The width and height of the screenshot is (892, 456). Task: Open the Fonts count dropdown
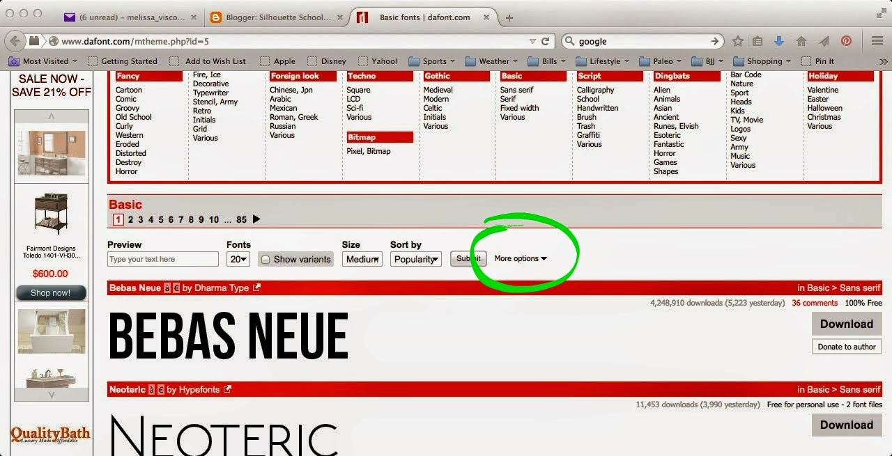238,259
